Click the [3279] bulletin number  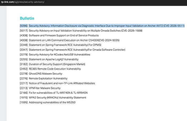coord(24,55)
